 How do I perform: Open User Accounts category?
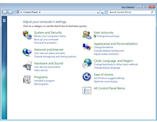(x=104, y=32)
